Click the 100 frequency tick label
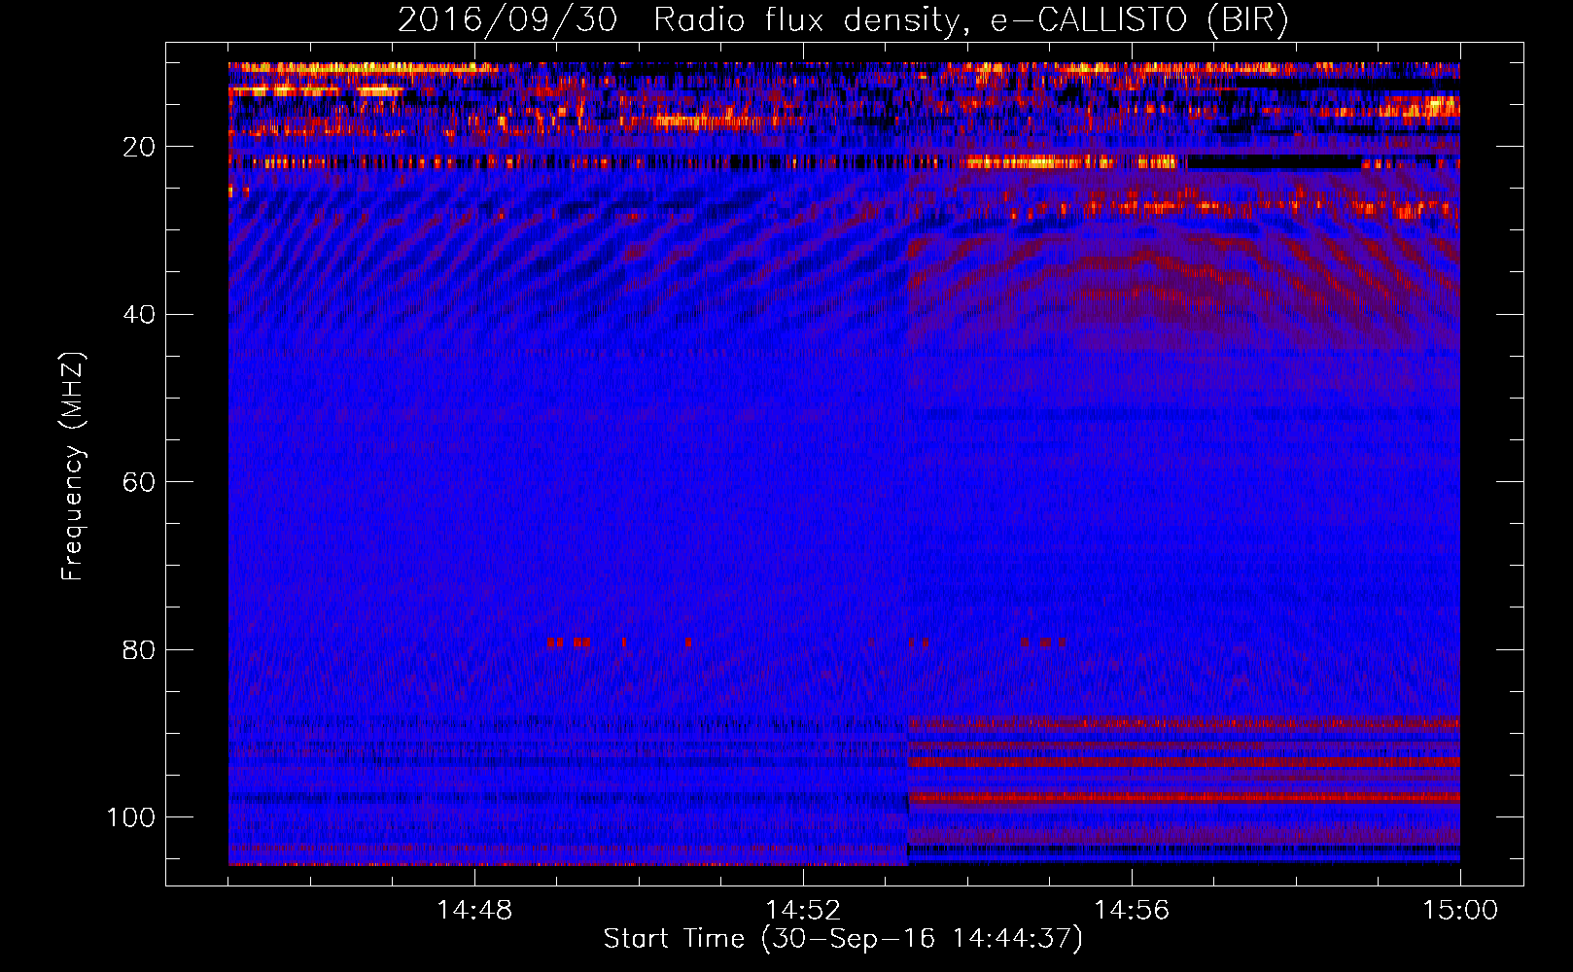 point(131,817)
